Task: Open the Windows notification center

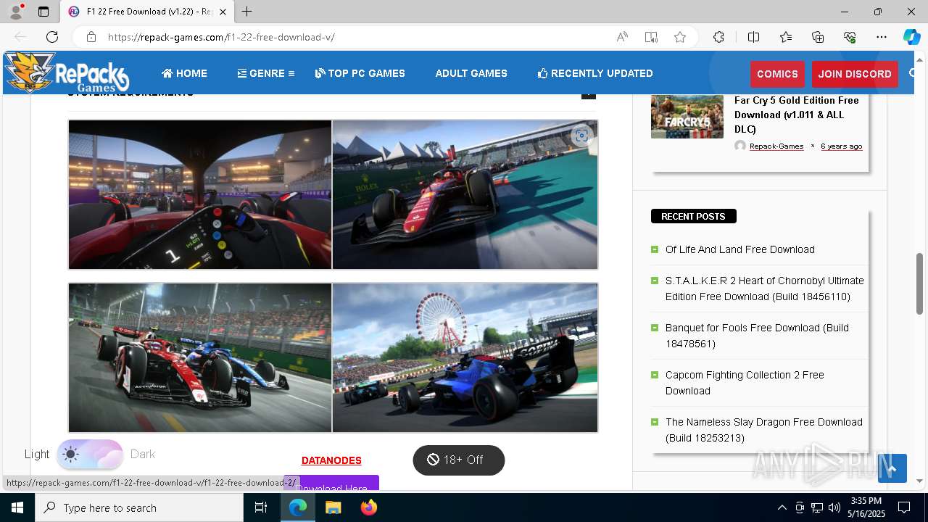Action: click(x=904, y=507)
